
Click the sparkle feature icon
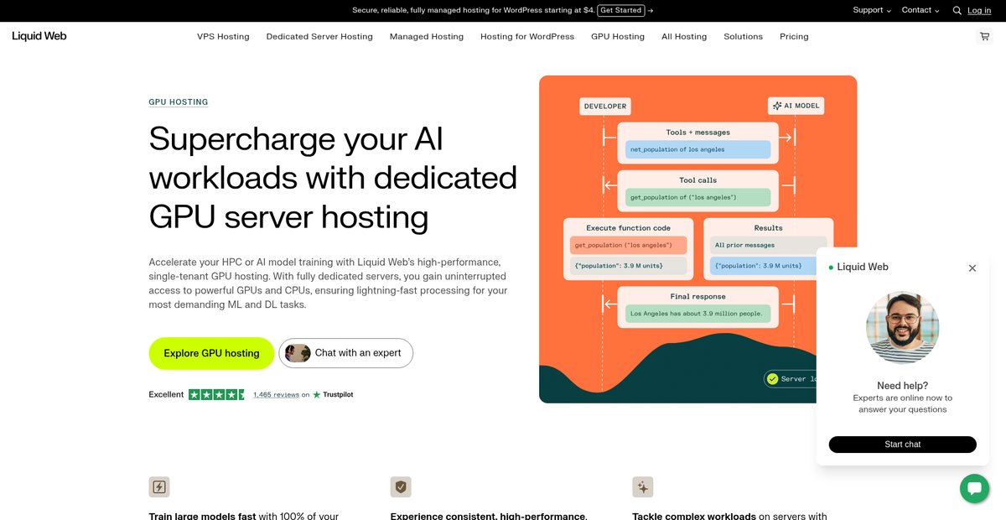[x=643, y=486]
